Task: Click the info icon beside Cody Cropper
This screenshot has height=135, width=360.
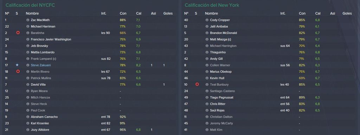Action: click(x=207, y=20)
